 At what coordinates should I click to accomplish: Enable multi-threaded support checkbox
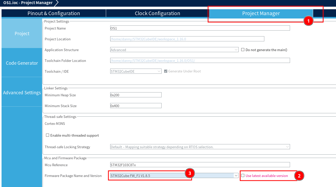coord(48,135)
